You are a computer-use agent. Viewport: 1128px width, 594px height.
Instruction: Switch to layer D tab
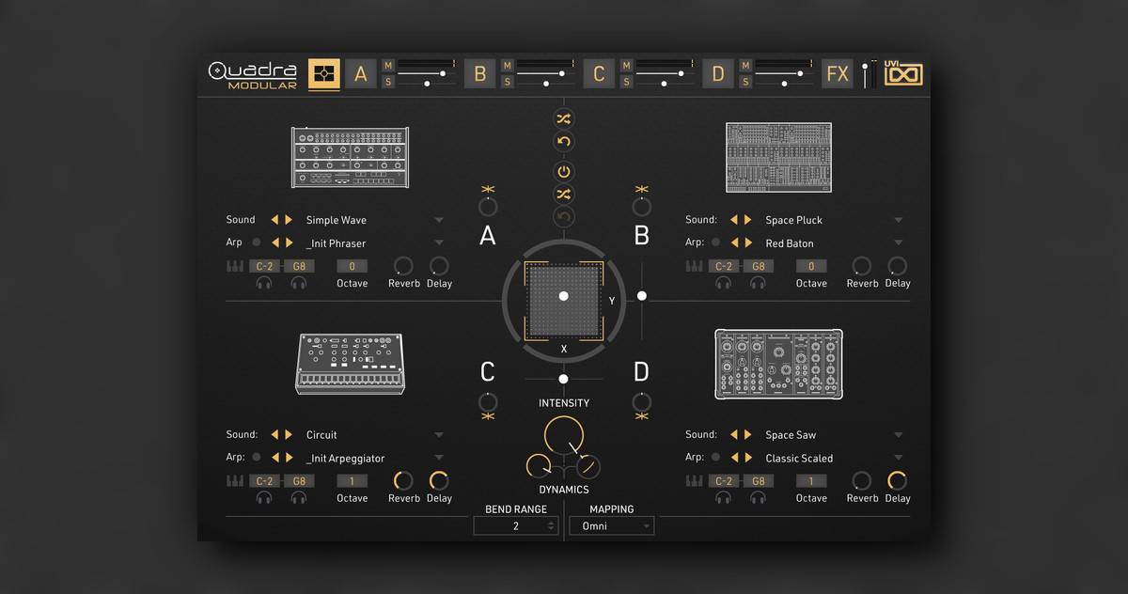[717, 73]
